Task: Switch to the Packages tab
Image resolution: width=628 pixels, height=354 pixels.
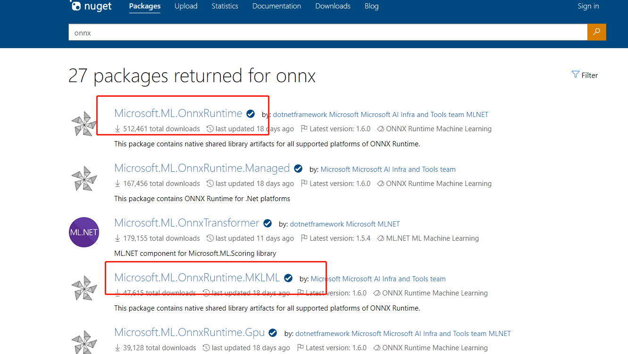Action: tap(144, 6)
